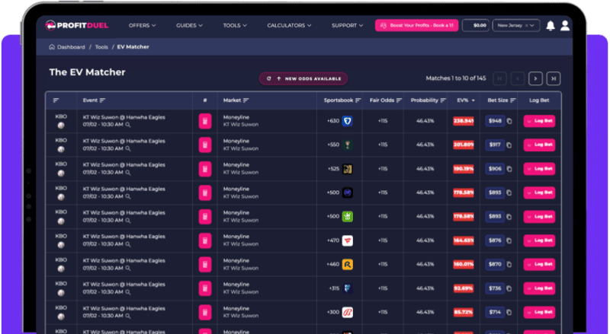Open the New Jersey state dropdown
This screenshot has width=610, height=334.
(516, 26)
